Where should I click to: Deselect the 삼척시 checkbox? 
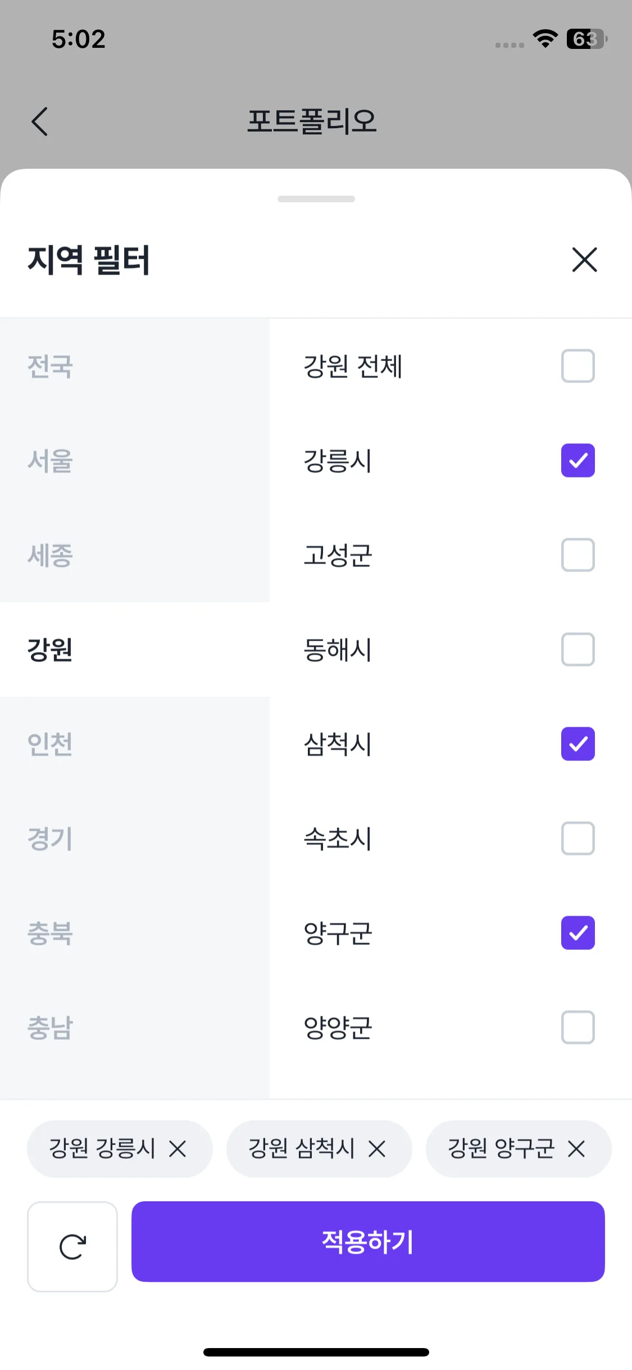[578, 744]
